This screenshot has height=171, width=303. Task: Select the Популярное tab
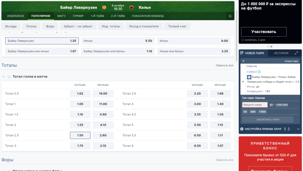pos(41,16)
